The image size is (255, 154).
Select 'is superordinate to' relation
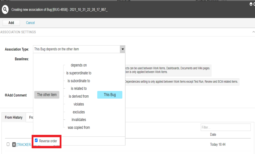[x=79, y=73]
